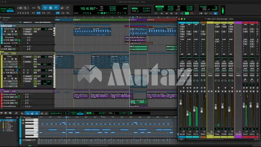261x147 pixels.
Task: Select the Pencil tool in top toolbar
Action: [x=67, y=7]
